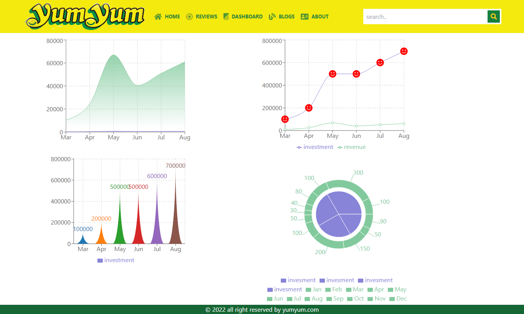
Task: Select the Mar pie legend entry
Action: (355, 289)
